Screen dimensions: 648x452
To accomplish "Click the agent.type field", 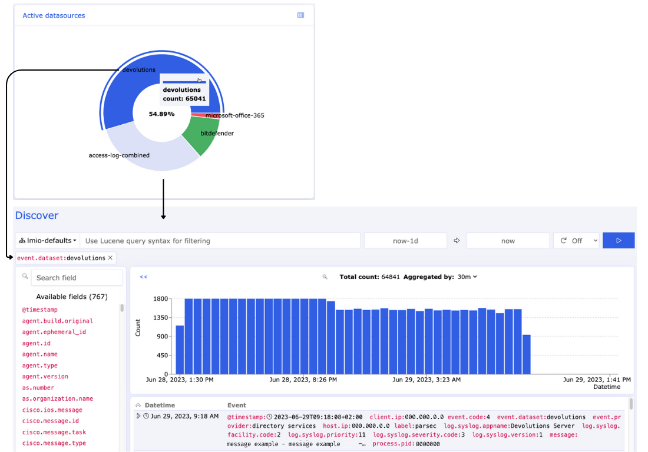I will [x=39, y=365].
